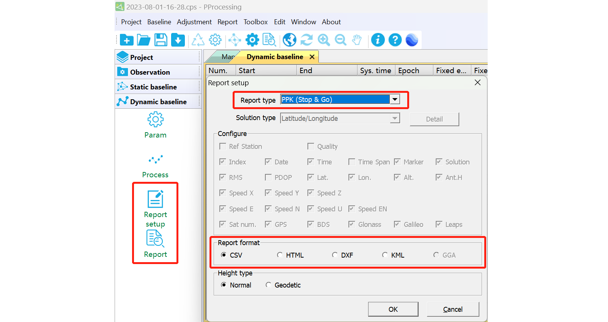The image size is (608, 322).
Task: Open the Toolbox menu
Action: (255, 22)
